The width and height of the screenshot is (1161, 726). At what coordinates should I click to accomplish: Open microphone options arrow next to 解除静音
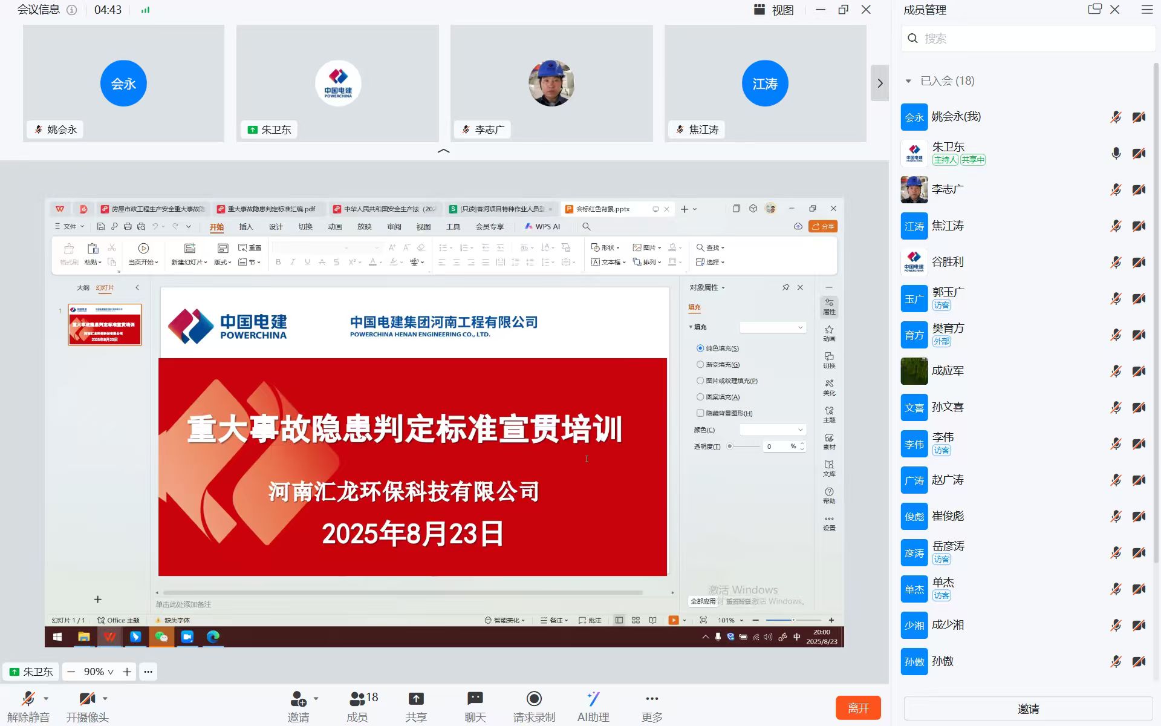coord(46,699)
